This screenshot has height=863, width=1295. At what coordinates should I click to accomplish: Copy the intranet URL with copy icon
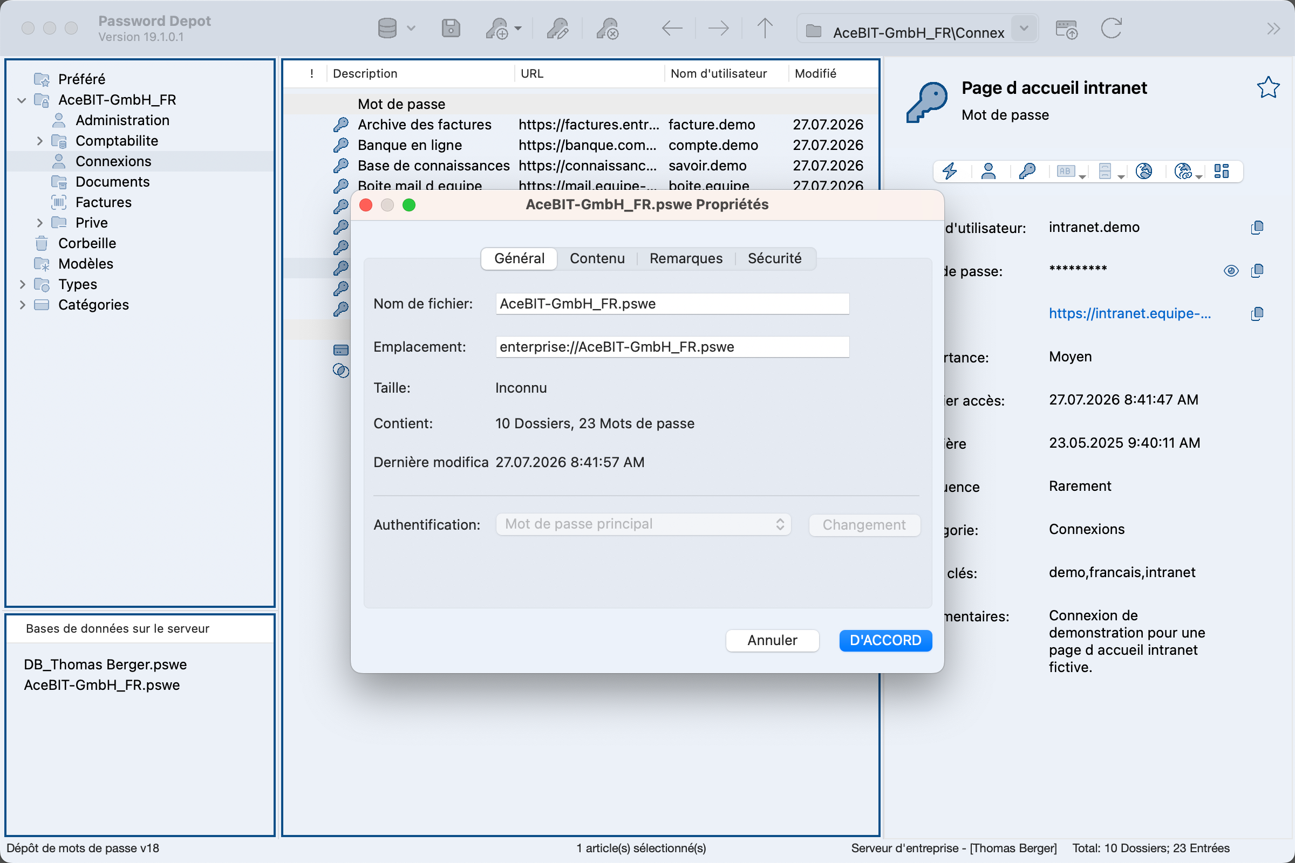pyautogui.click(x=1257, y=314)
